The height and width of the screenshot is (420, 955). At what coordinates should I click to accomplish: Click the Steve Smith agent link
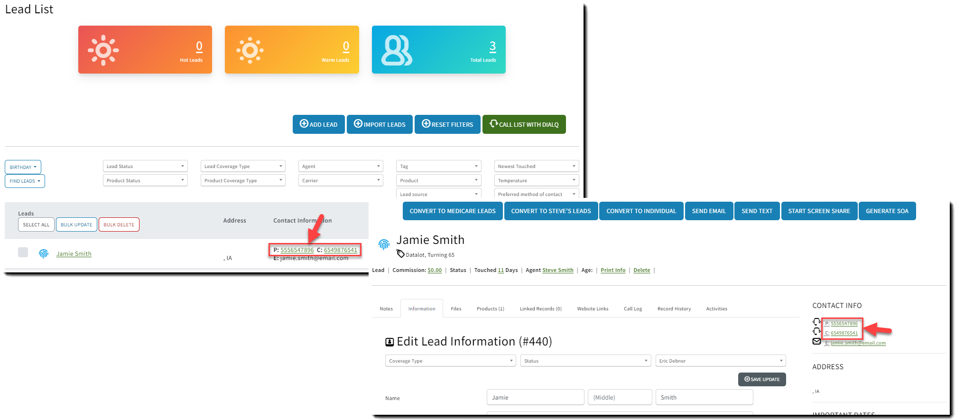[558, 270]
